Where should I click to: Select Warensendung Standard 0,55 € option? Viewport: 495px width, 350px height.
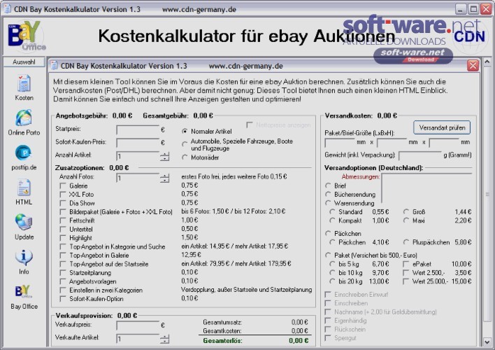(332, 212)
